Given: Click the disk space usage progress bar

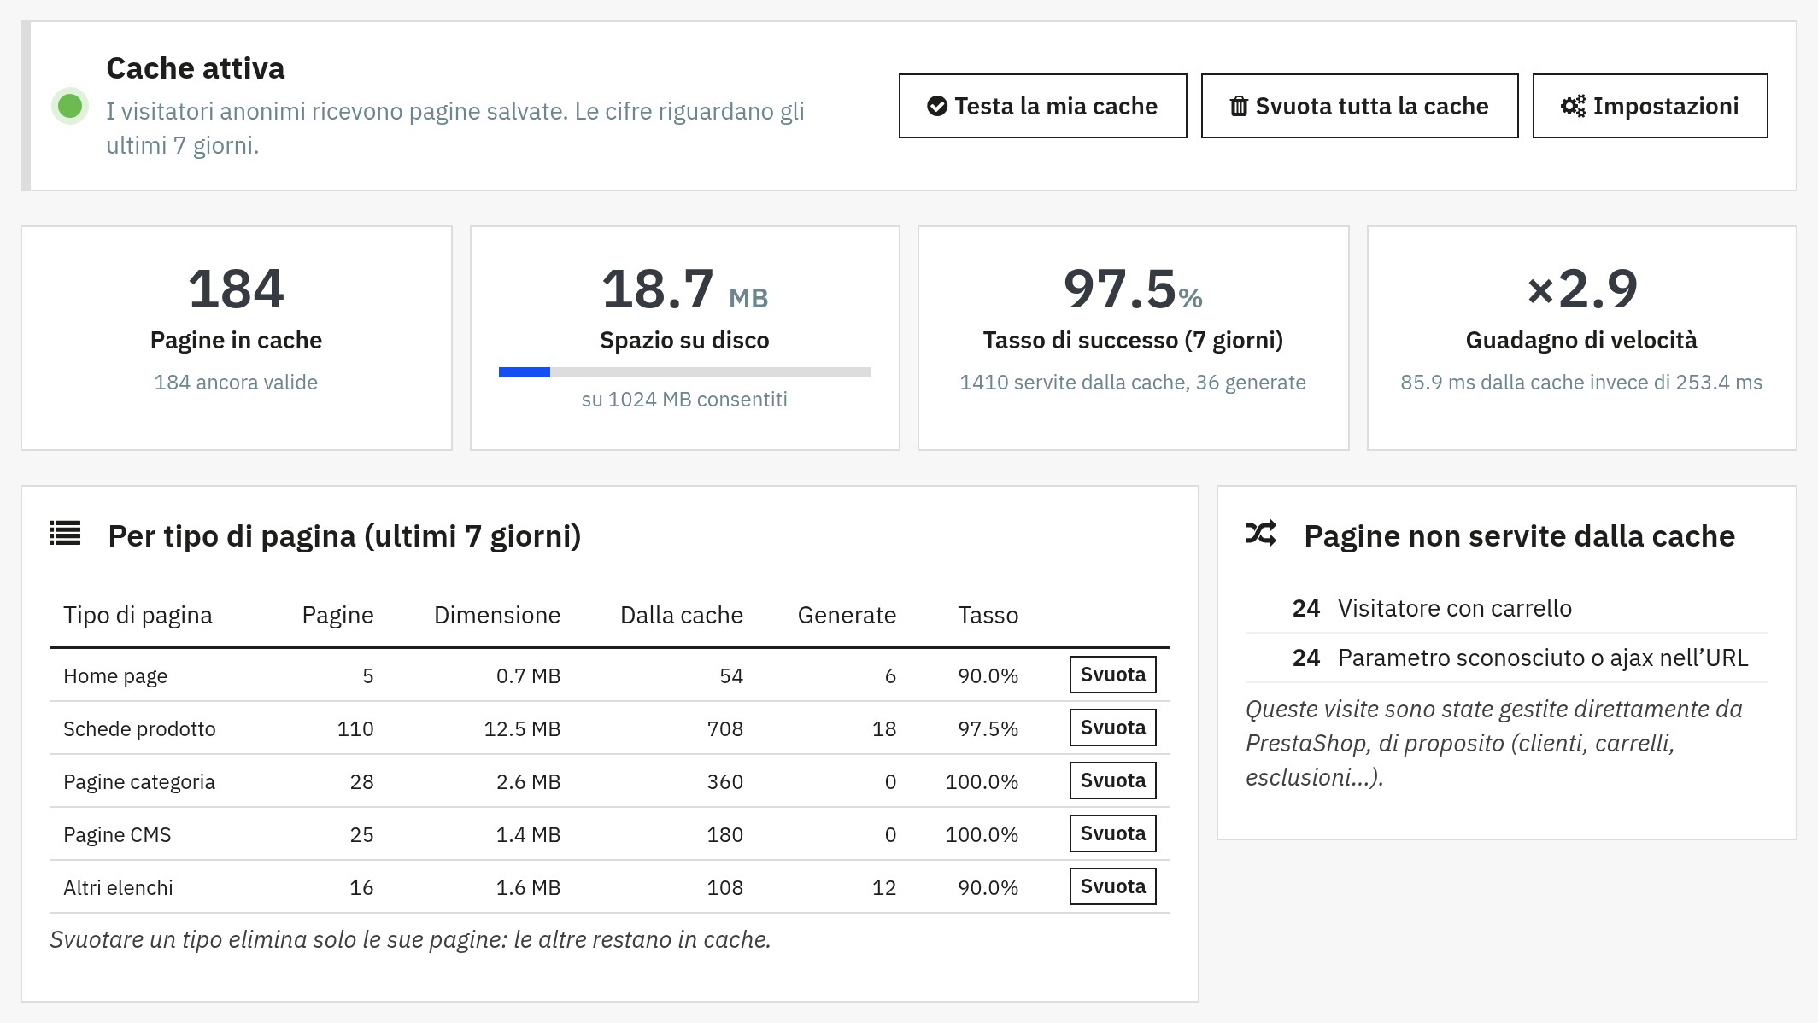Looking at the screenshot, I should (x=685, y=372).
